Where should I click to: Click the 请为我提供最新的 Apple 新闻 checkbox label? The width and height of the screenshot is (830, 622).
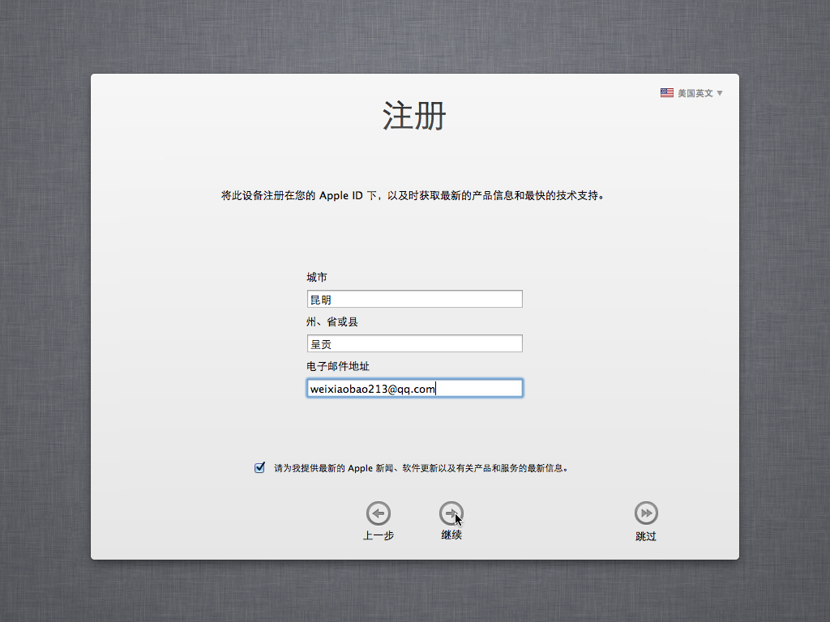coord(421,468)
